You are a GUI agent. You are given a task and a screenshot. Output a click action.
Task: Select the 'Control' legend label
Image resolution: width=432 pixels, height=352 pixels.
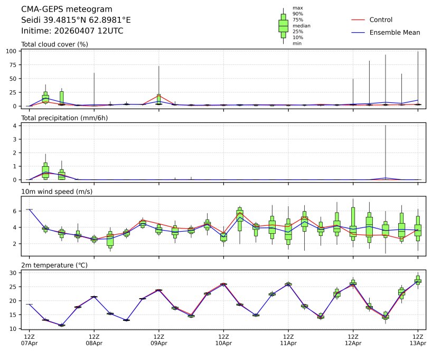pyautogui.click(x=381, y=20)
